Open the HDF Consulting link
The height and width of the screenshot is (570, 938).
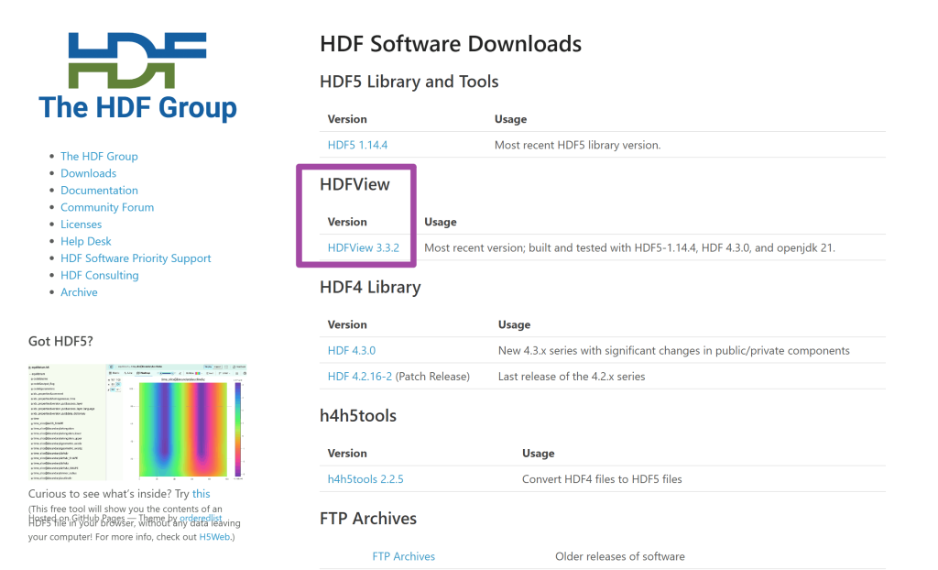click(100, 276)
